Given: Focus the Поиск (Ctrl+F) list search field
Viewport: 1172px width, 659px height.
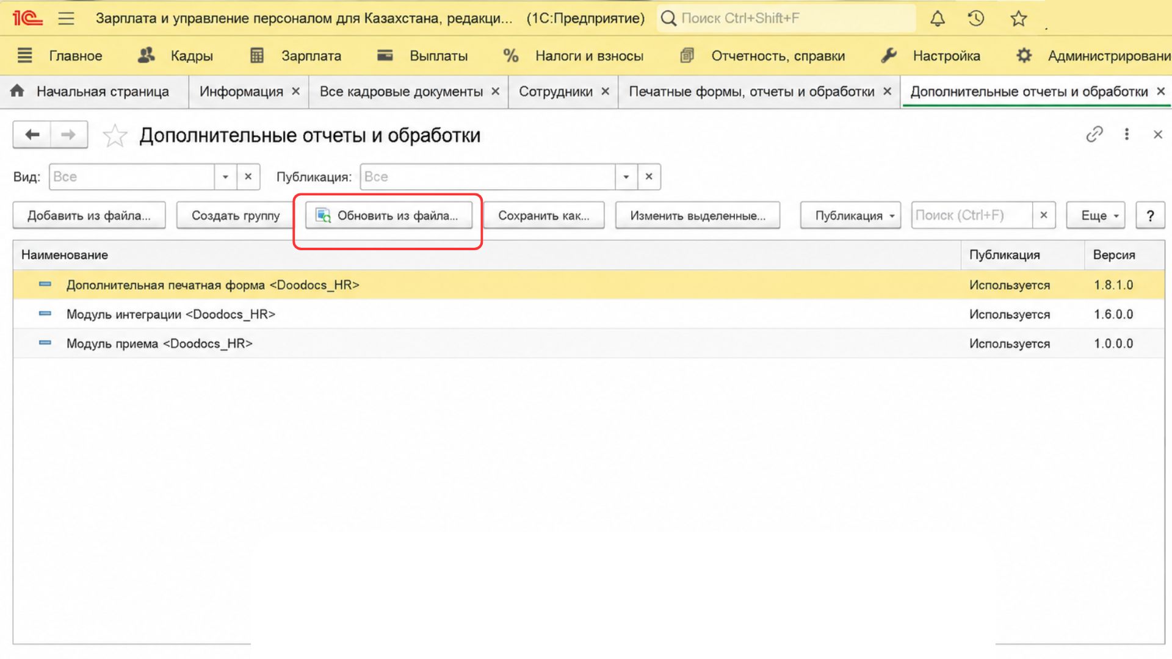Looking at the screenshot, I should [x=972, y=215].
